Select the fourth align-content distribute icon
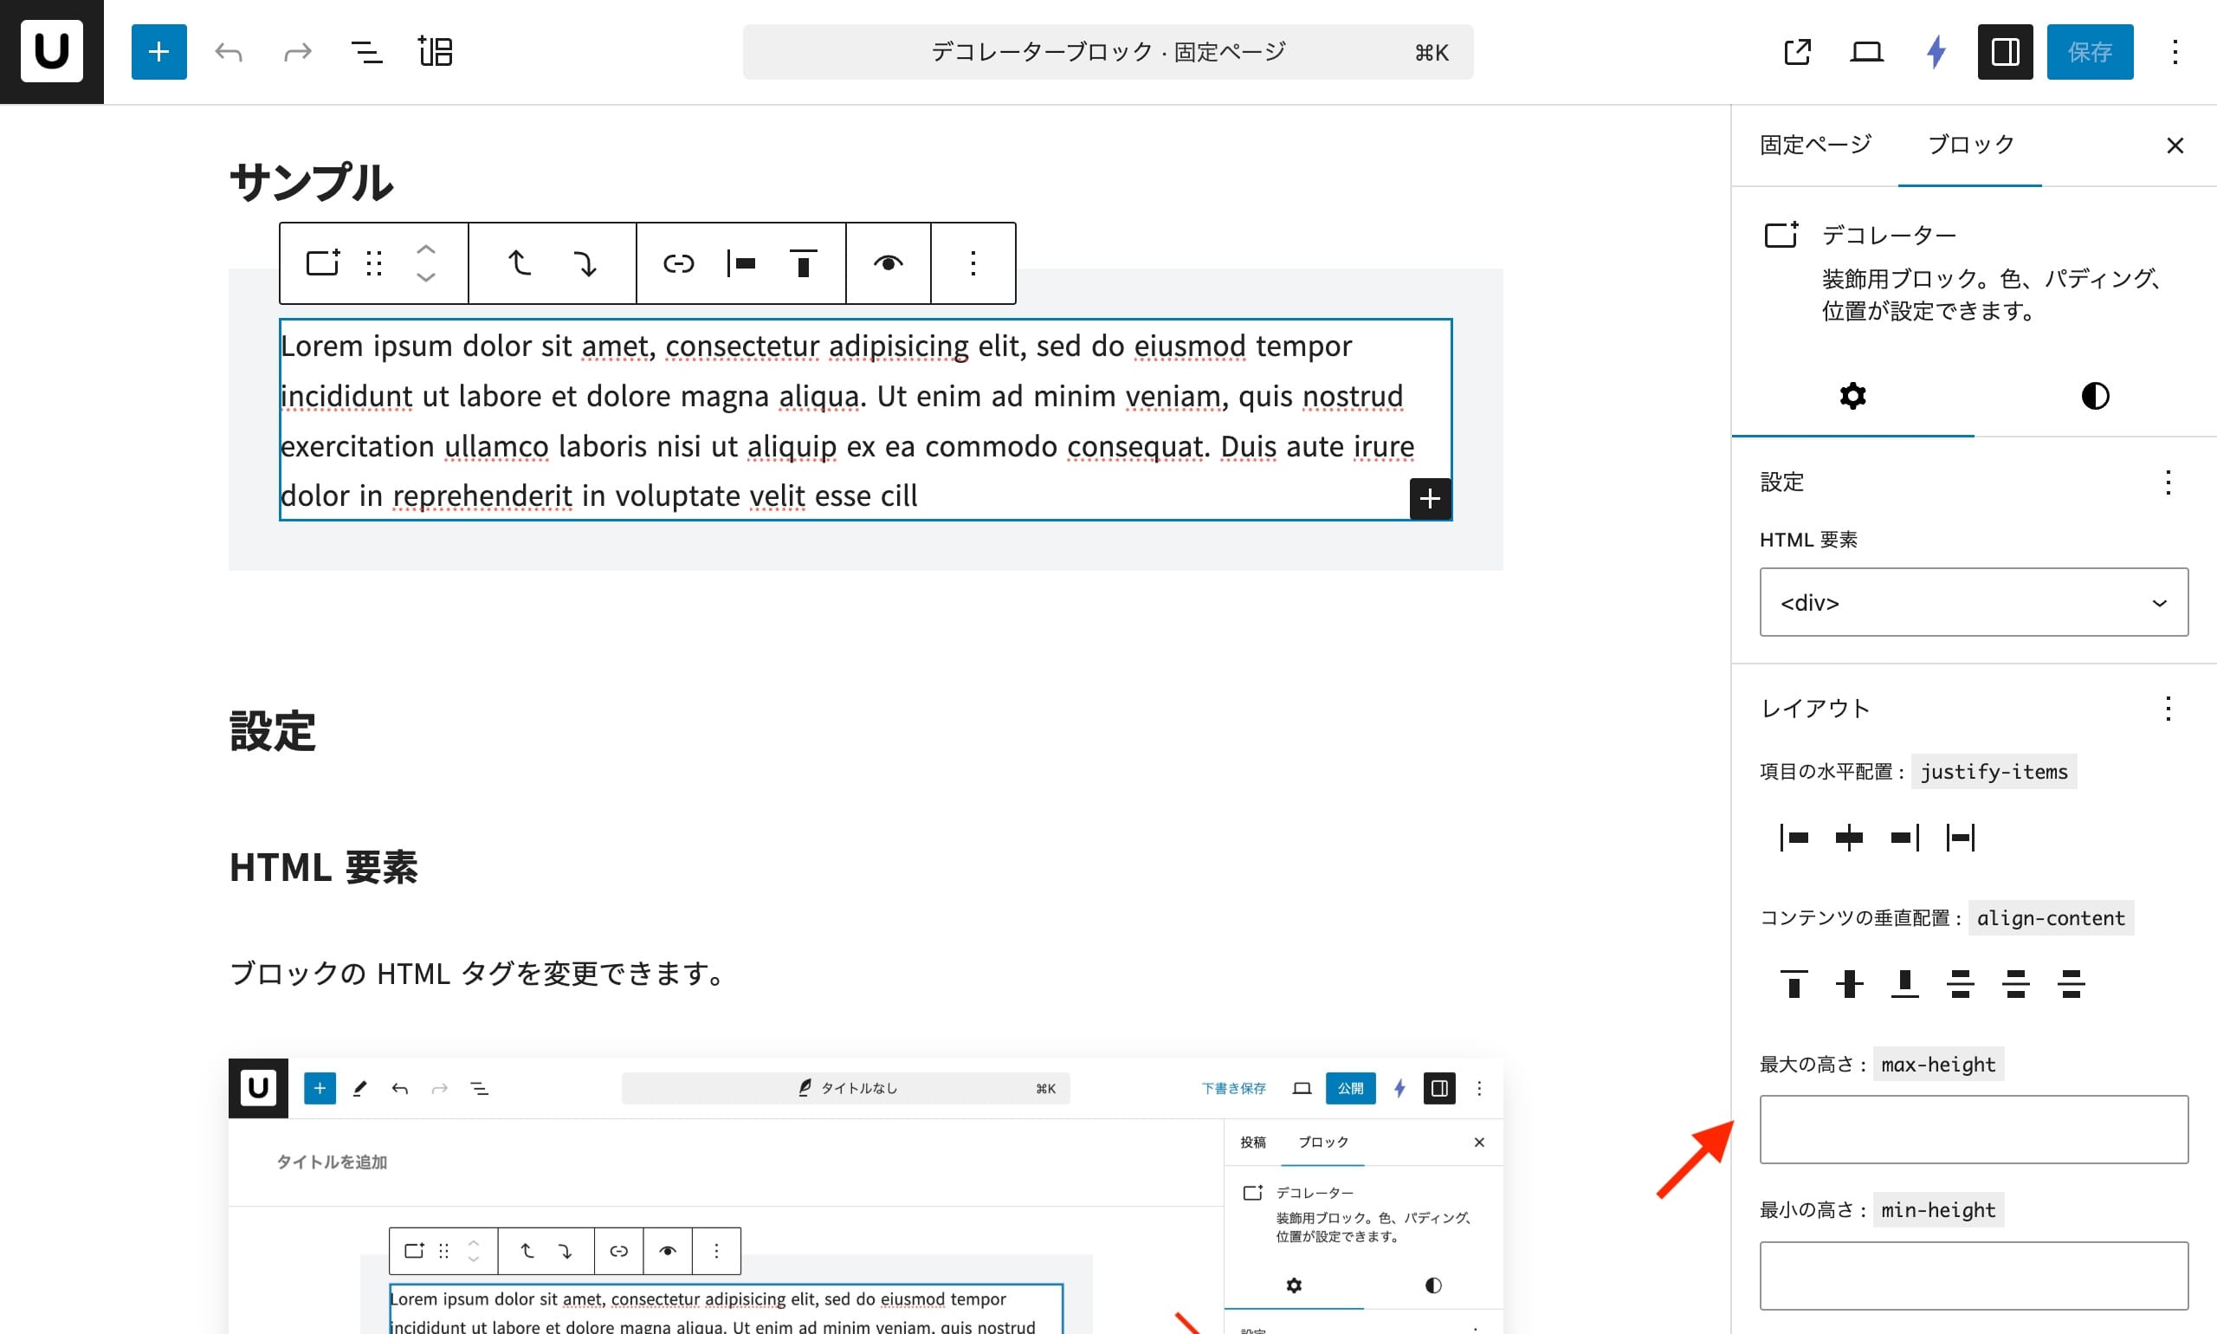Viewport: 2217px width, 1334px height. pyautogui.click(x=1960, y=983)
